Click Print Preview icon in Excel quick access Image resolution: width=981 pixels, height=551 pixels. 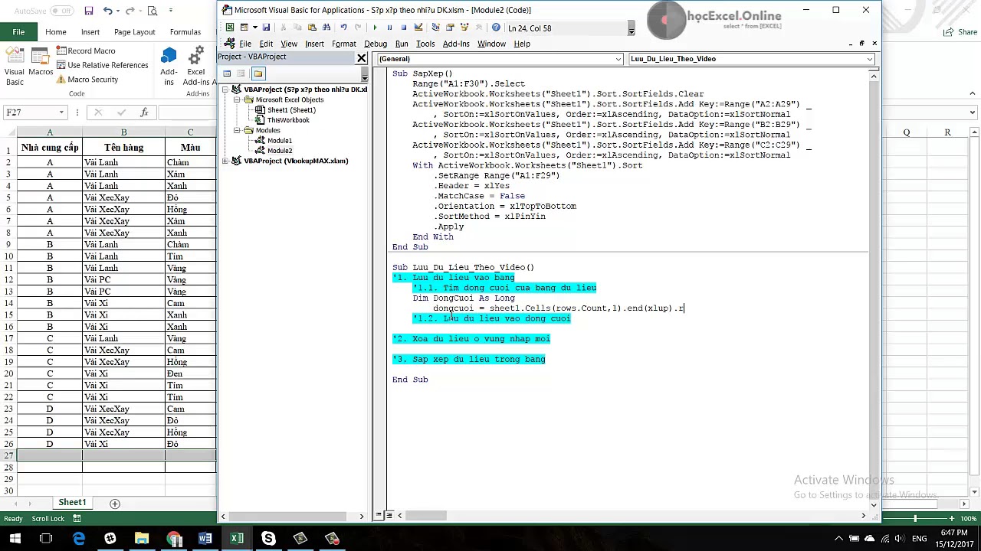(153, 11)
